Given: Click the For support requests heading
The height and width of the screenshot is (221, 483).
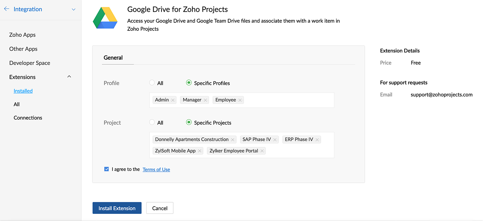Looking at the screenshot, I should tap(404, 83).
